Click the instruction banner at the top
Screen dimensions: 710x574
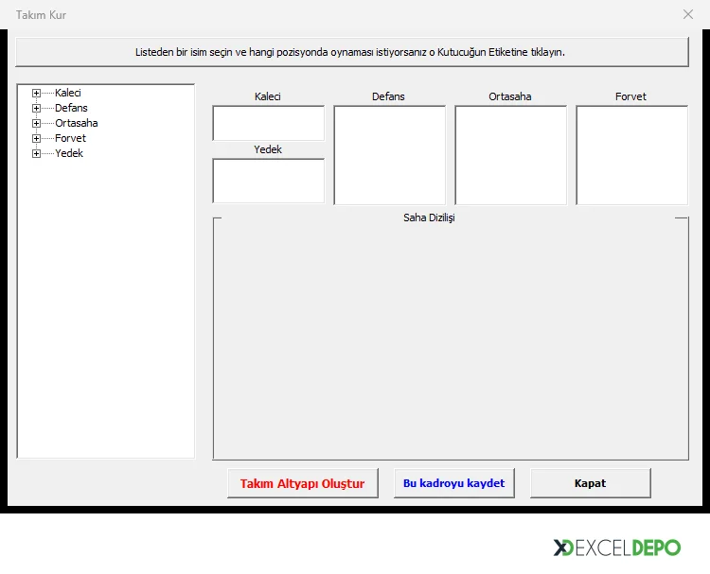(352, 52)
